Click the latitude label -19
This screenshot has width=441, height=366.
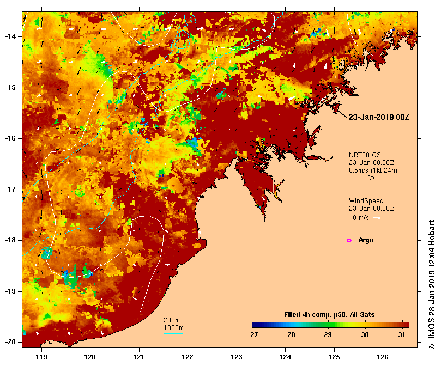[10, 291]
